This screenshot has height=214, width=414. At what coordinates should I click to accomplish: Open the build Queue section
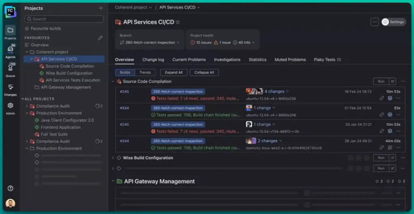coord(10,70)
